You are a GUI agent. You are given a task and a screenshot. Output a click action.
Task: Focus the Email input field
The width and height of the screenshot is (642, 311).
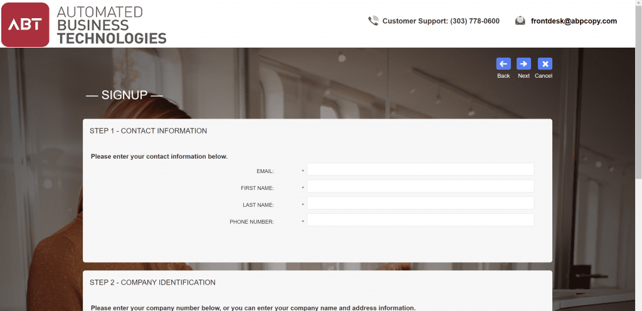(421, 169)
